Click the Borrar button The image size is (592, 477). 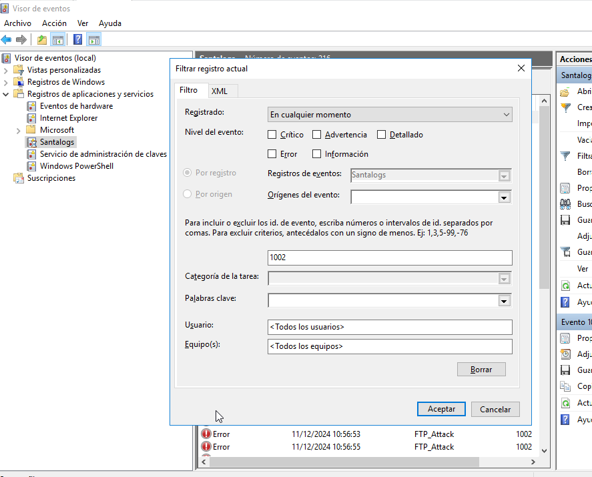point(481,370)
